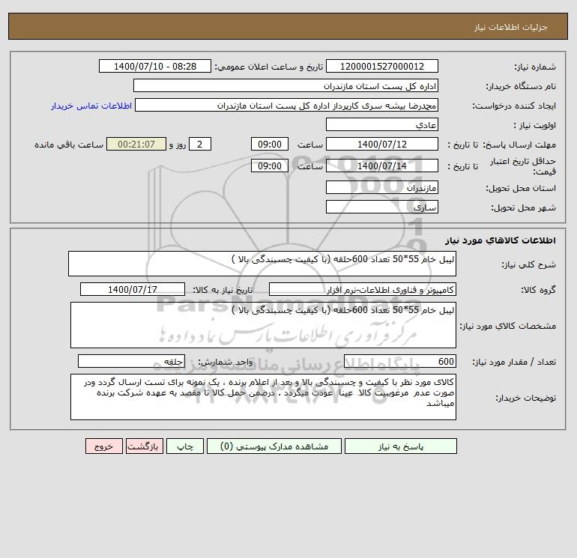577x558 pixels.
Task: Click delivery city field ساری
Action: 382,207
